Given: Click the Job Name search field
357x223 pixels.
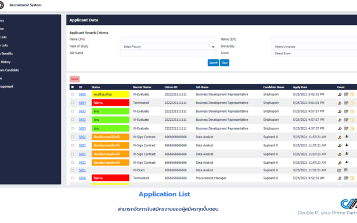Looking at the screenshot, I should (168, 53).
